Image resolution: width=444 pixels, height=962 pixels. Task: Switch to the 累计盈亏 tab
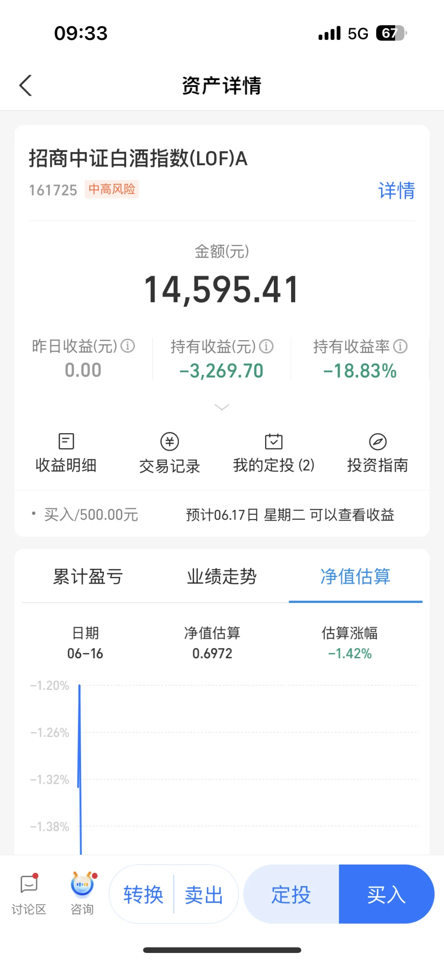click(x=88, y=577)
